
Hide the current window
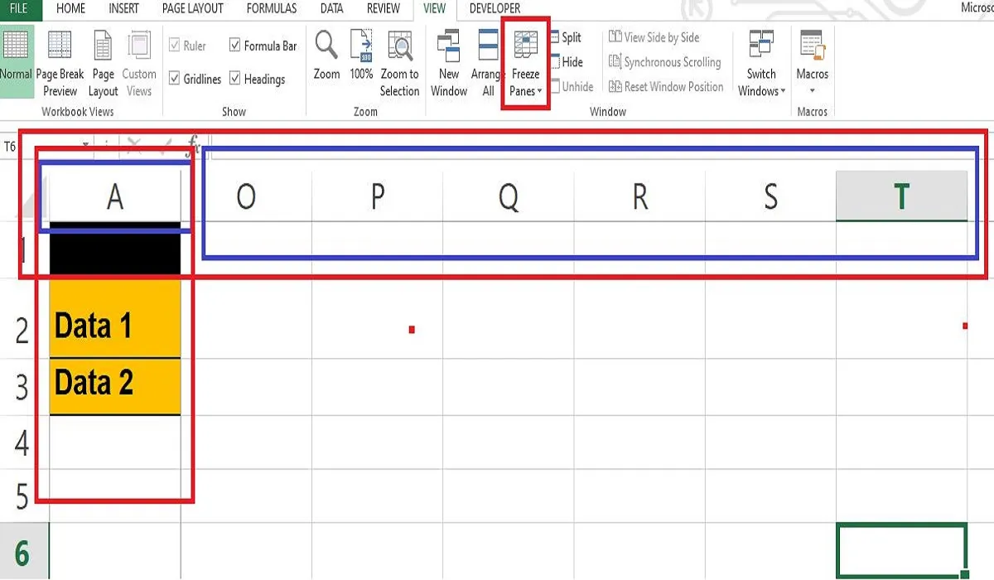coord(567,62)
